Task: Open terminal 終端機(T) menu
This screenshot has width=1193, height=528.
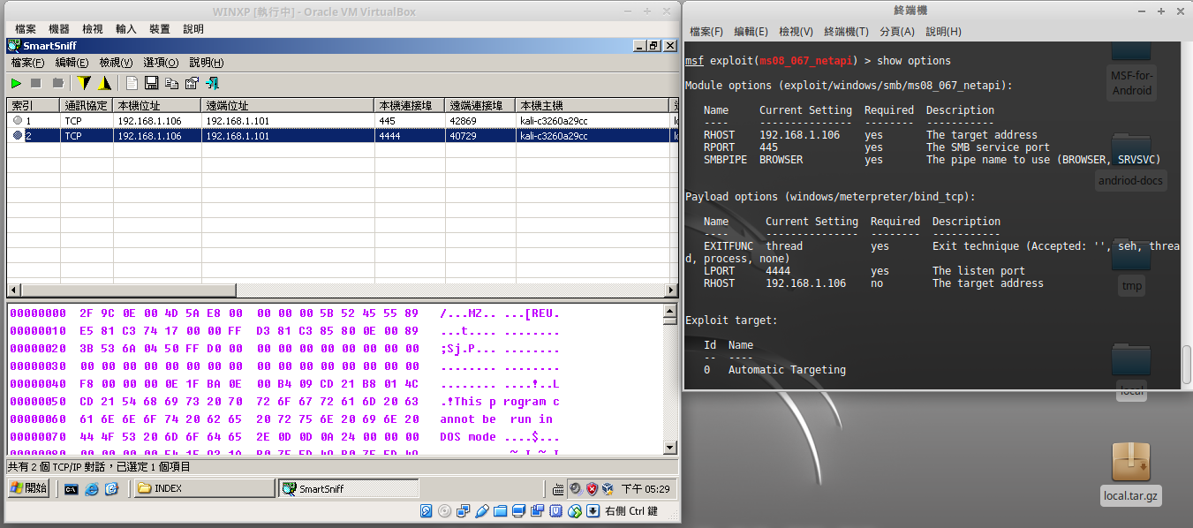Action: [847, 32]
